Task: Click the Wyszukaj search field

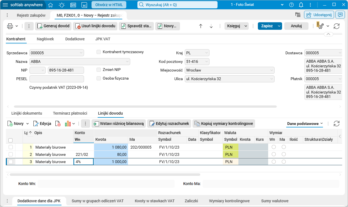Action: point(177,5)
